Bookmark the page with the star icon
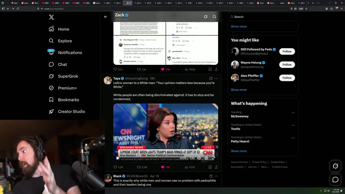This screenshot has width=345, height=194. coord(306,9)
